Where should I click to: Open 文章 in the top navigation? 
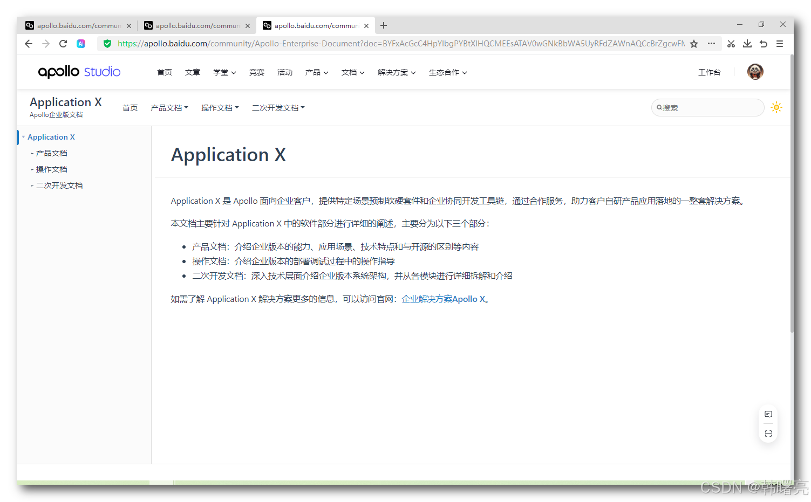click(x=193, y=72)
